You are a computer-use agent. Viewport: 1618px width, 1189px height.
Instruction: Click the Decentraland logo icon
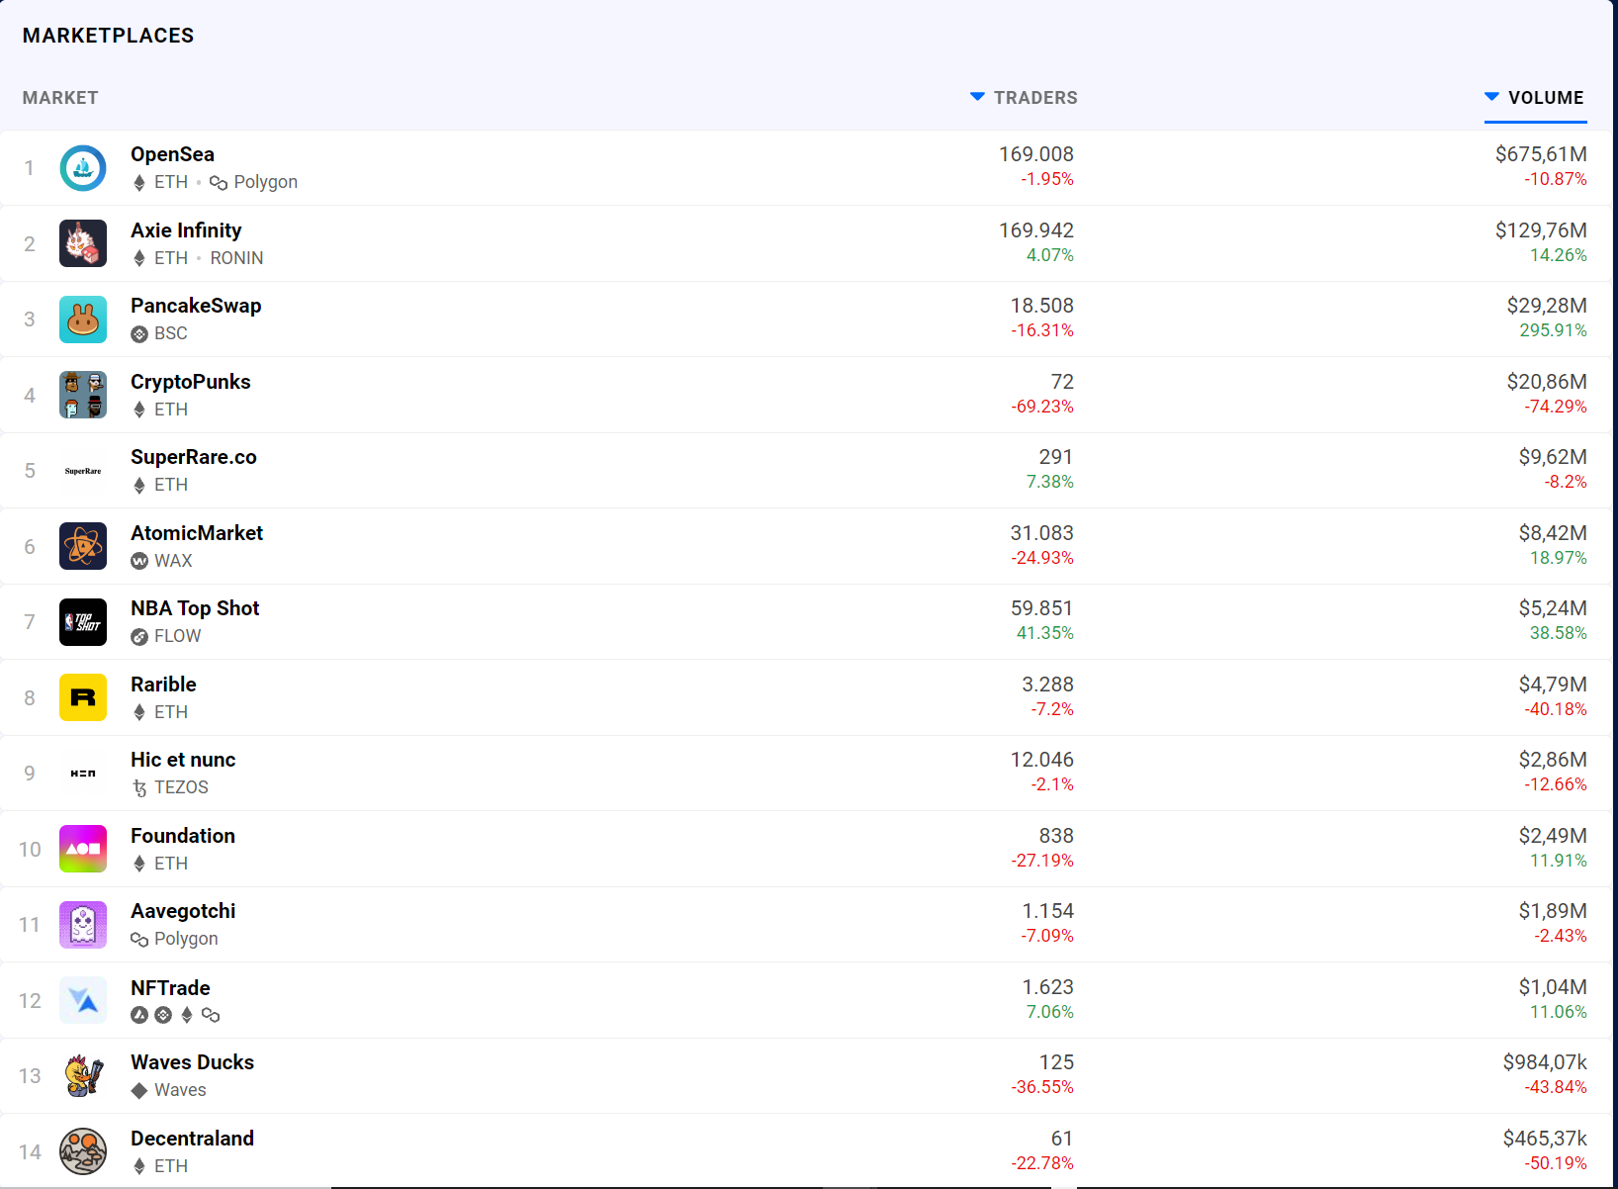click(83, 1151)
